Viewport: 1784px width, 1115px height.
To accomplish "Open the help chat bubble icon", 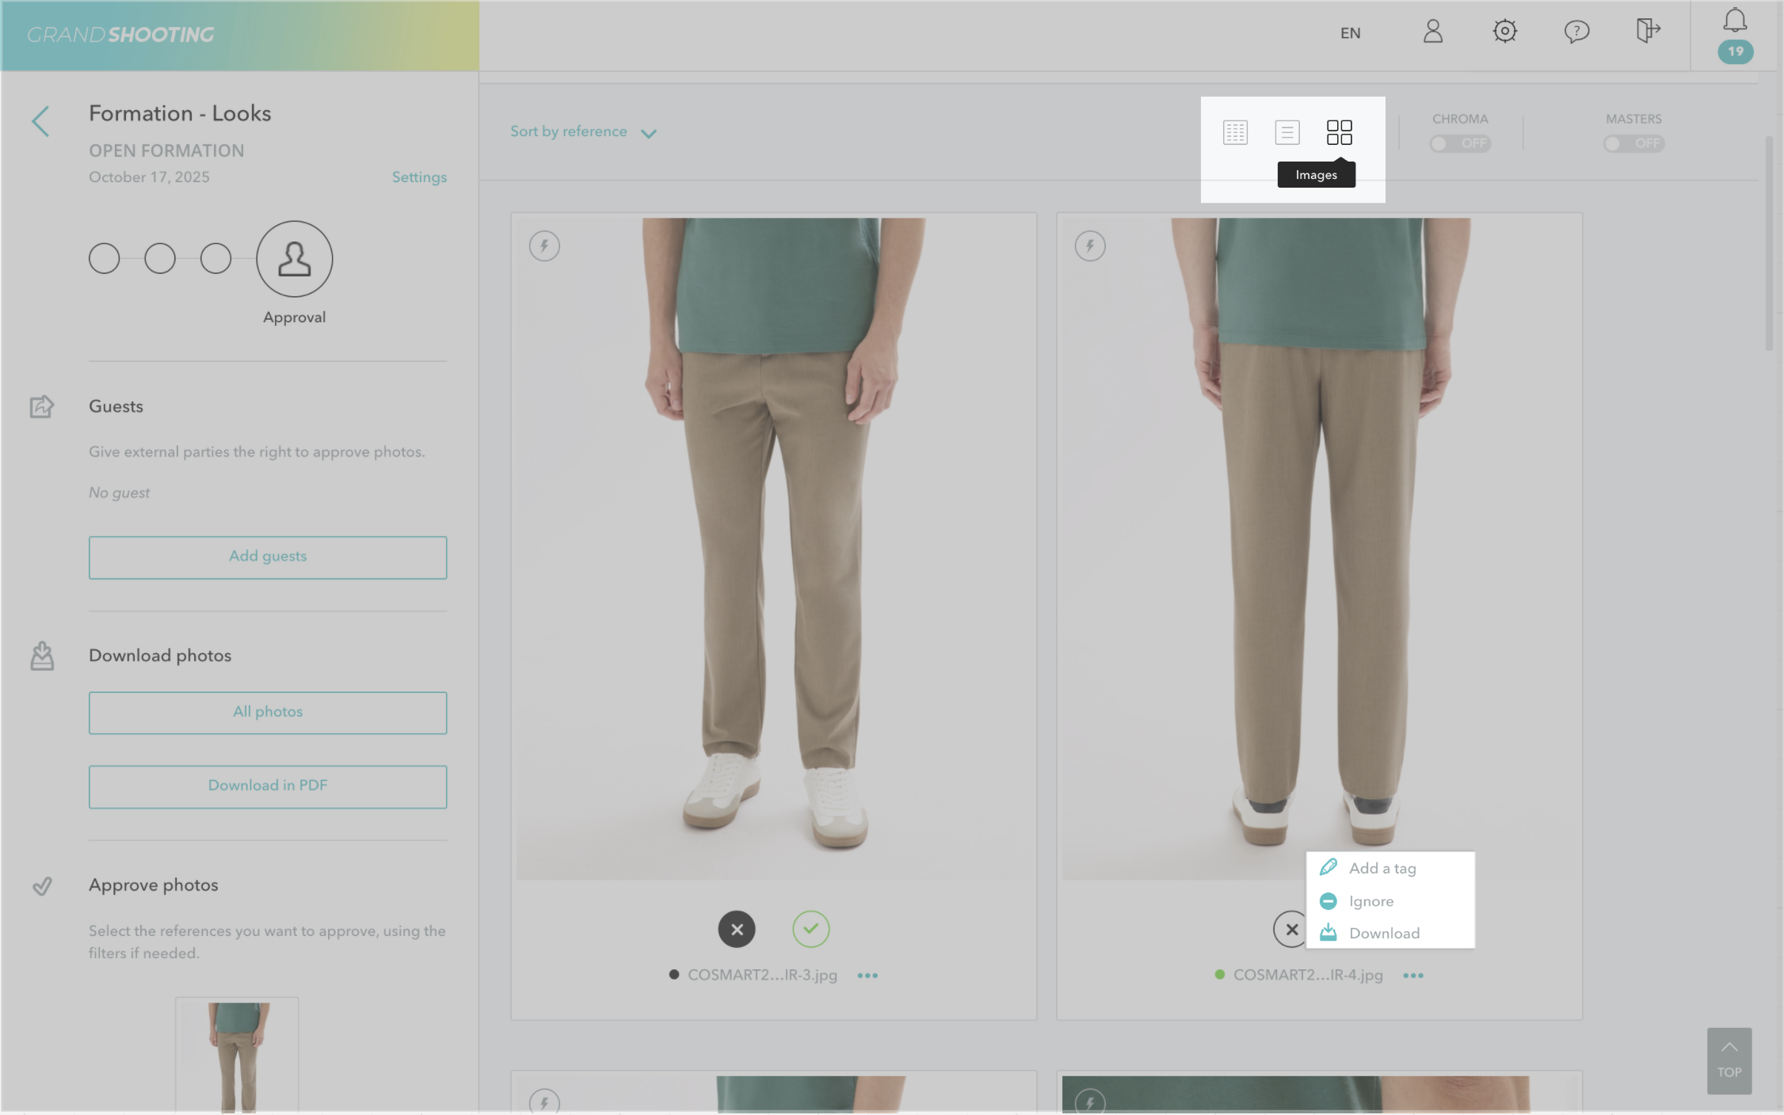I will pos(1576,32).
